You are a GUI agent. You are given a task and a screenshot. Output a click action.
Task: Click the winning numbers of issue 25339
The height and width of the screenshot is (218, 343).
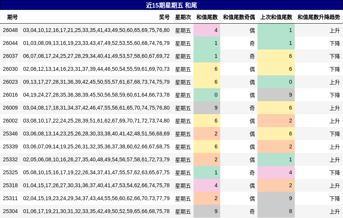click(x=96, y=146)
